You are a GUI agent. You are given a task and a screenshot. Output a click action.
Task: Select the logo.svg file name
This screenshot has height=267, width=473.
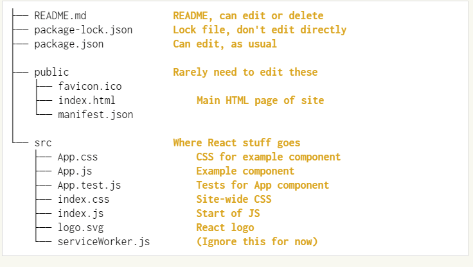80,227
